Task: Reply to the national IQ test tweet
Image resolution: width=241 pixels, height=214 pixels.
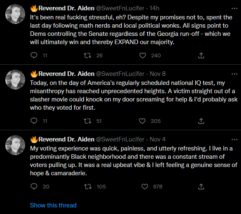Action: tap(34, 121)
